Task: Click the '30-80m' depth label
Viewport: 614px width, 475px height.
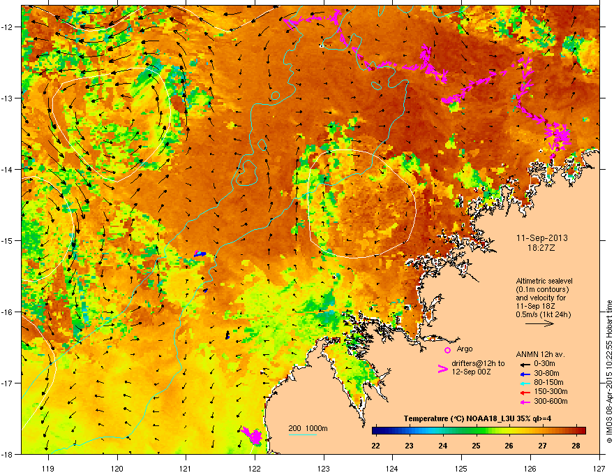Action: [x=546, y=373]
